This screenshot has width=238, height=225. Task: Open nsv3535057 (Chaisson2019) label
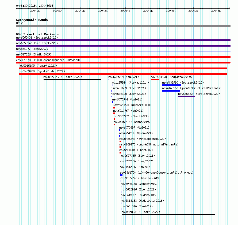140,178
